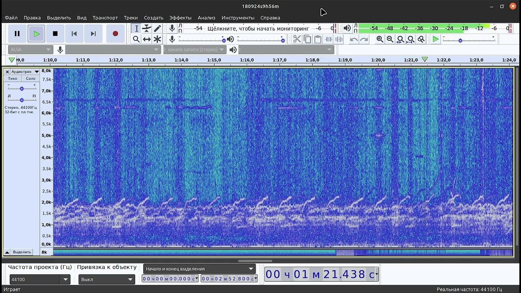
Task: Open the Эффекты menu
Action: (x=180, y=18)
